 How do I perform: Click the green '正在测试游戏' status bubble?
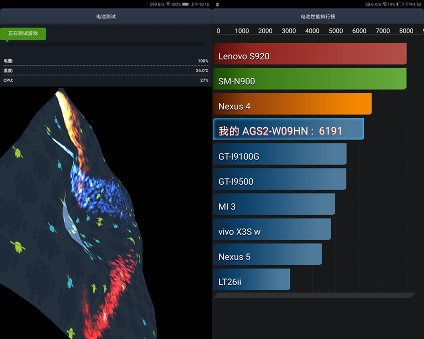[x=23, y=34]
